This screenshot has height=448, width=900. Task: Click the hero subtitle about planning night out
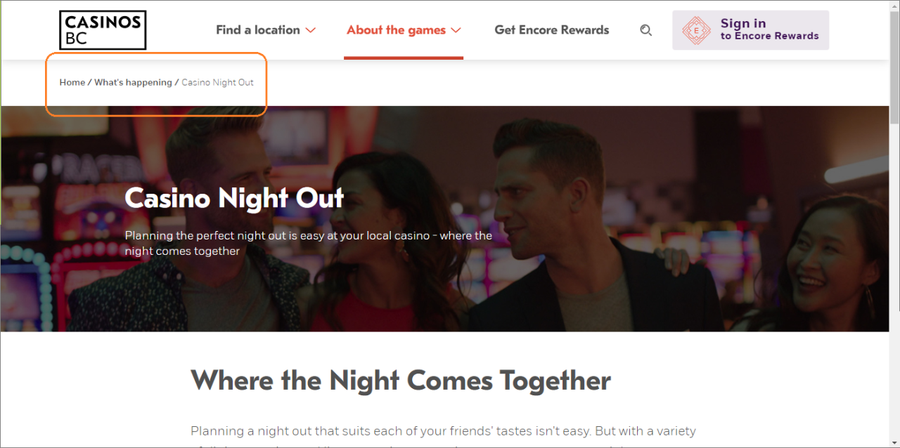(x=309, y=243)
